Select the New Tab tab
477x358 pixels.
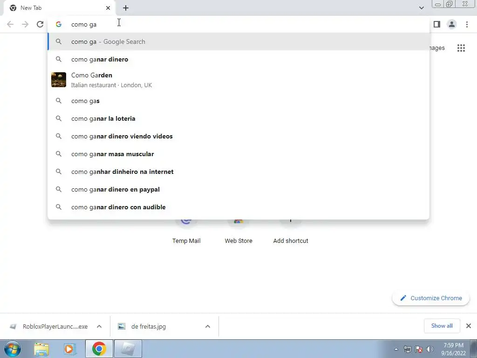(59, 8)
